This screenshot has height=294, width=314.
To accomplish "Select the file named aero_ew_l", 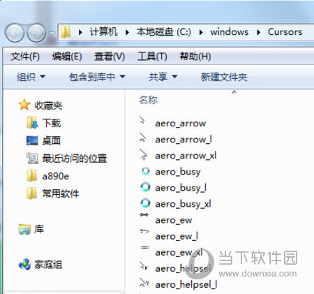I will pyautogui.click(x=177, y=236).
